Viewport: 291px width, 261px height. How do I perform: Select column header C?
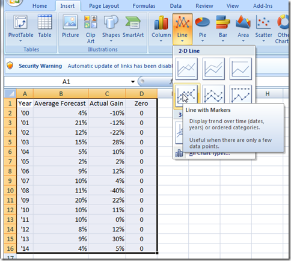(x=107, y=94)
